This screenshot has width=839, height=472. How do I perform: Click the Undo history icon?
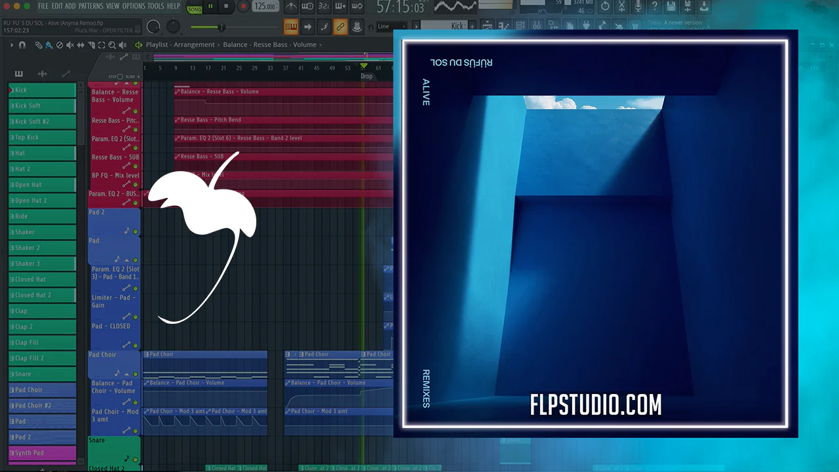pos(604,7)
